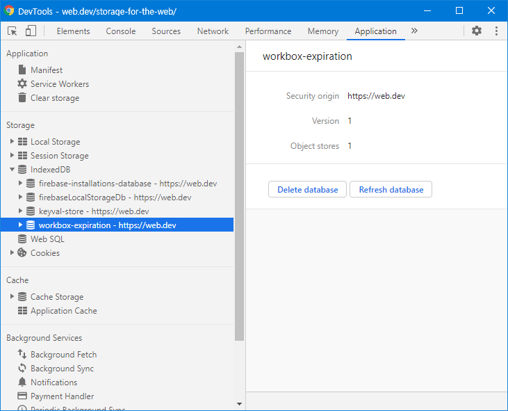Open the Application Cache label
Viewport: 508px width, 411px height.
point(64,311)
